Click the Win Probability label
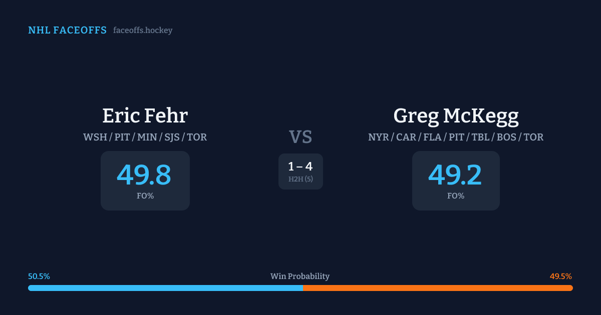This screenshot has height=315, width=601. [x=300, y=276]
